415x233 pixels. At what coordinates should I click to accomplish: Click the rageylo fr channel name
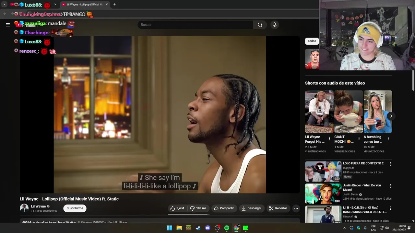click(x=349, y=168)
